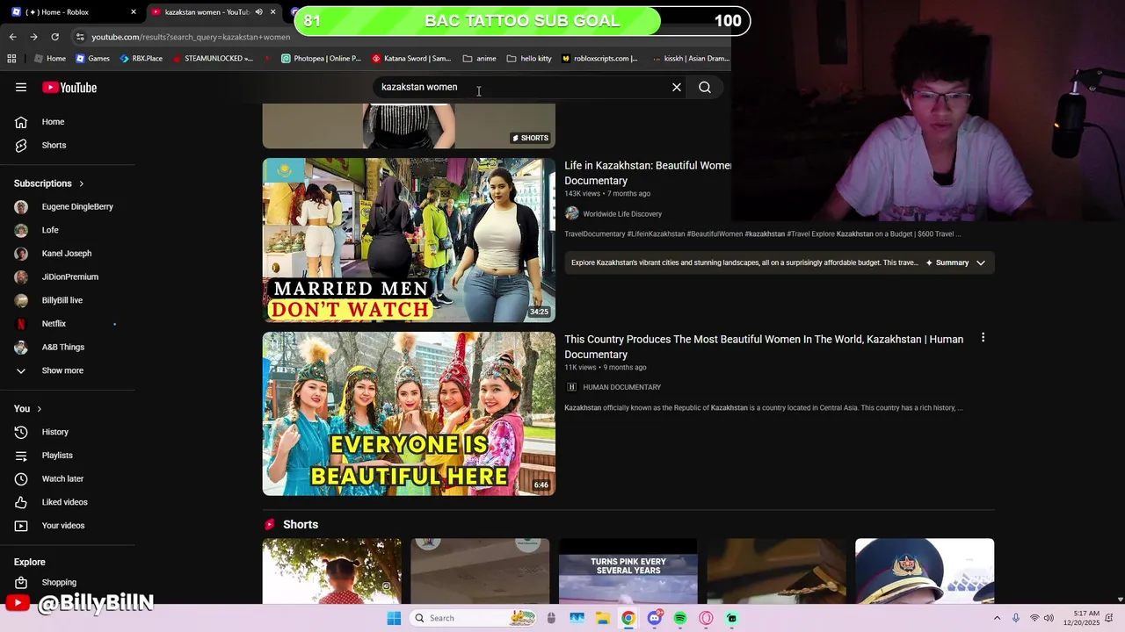Click the magnifier search button
This screenshot has width=1125, height=632.
point(705,87)
